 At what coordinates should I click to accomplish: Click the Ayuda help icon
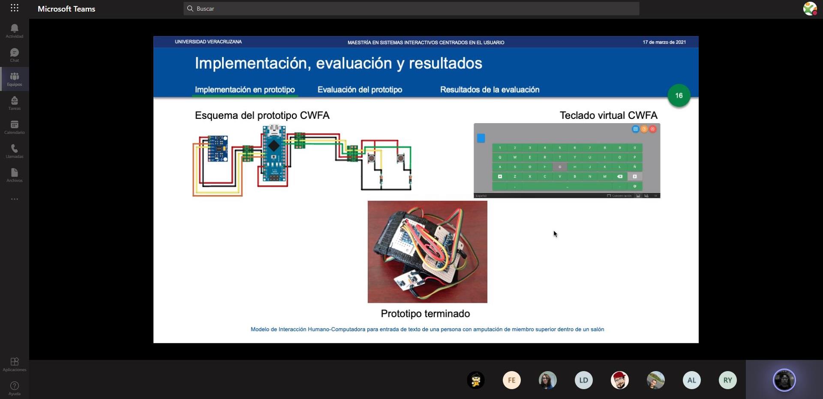[x=14, y=388]
